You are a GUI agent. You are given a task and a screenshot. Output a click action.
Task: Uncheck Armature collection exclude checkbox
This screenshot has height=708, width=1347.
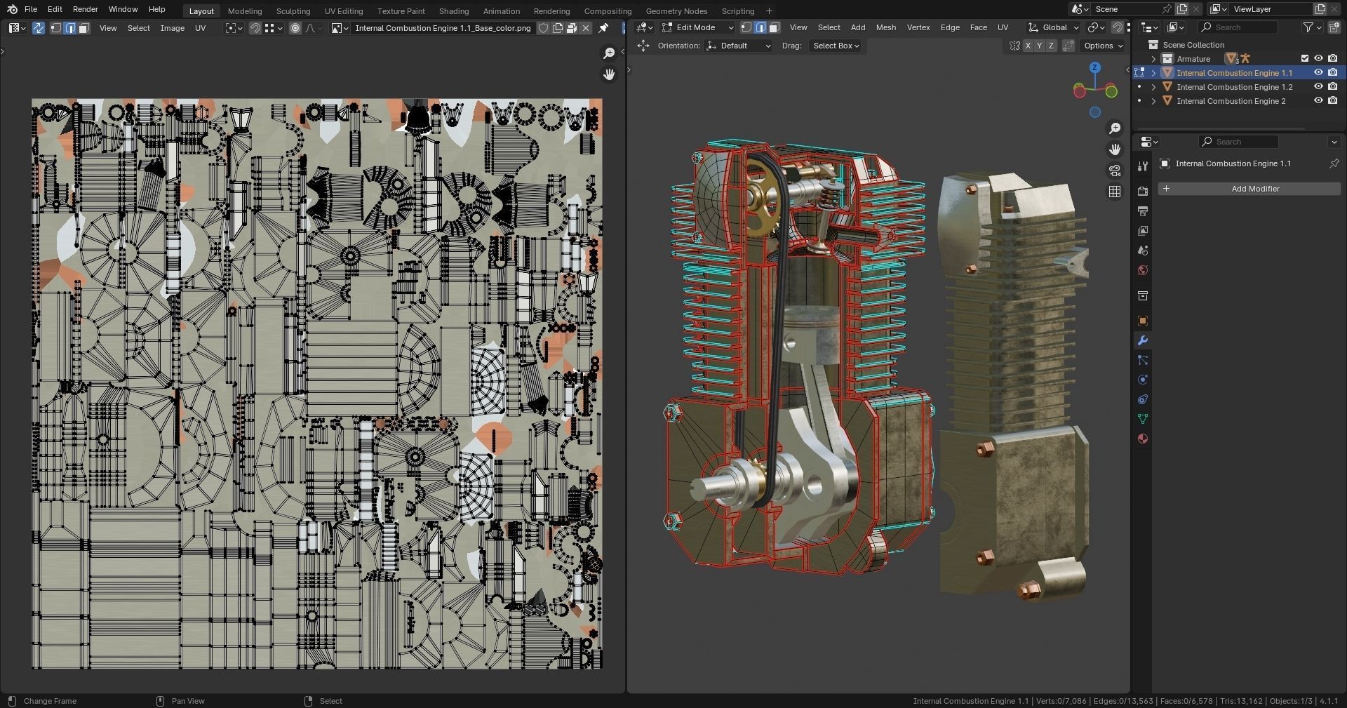coord(1305,59)
